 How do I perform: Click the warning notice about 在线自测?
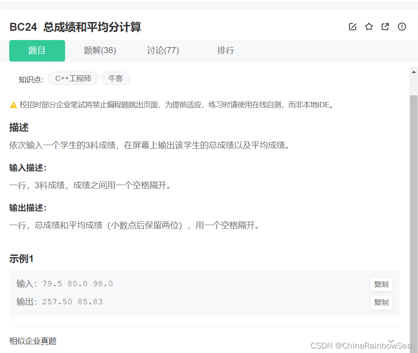click(x=176, y=105)
